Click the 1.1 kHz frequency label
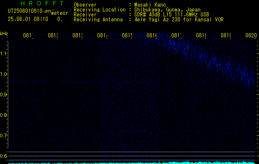Screen dimensions: 259x164 click(3, 53)
